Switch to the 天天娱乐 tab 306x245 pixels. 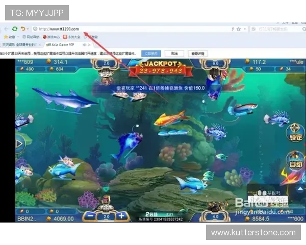19,45
